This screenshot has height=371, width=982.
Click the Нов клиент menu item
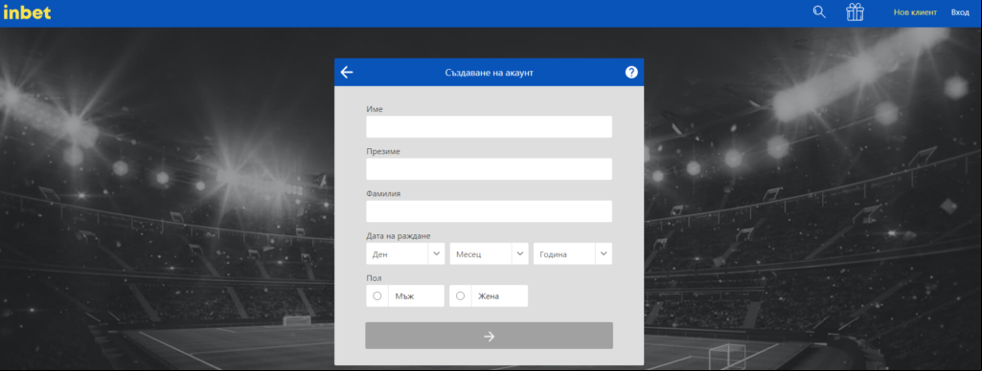(915, 12)
